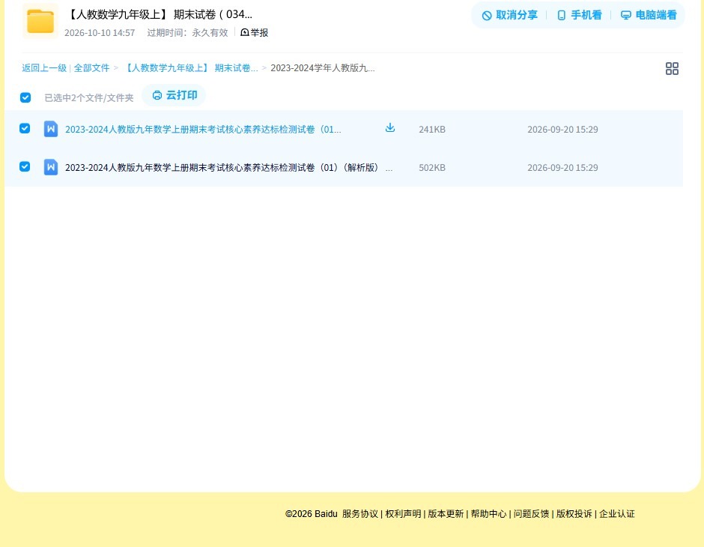Open 版本更新 footer link
The height and width of the screenshot is (547, 704).
tap(446, 514)
